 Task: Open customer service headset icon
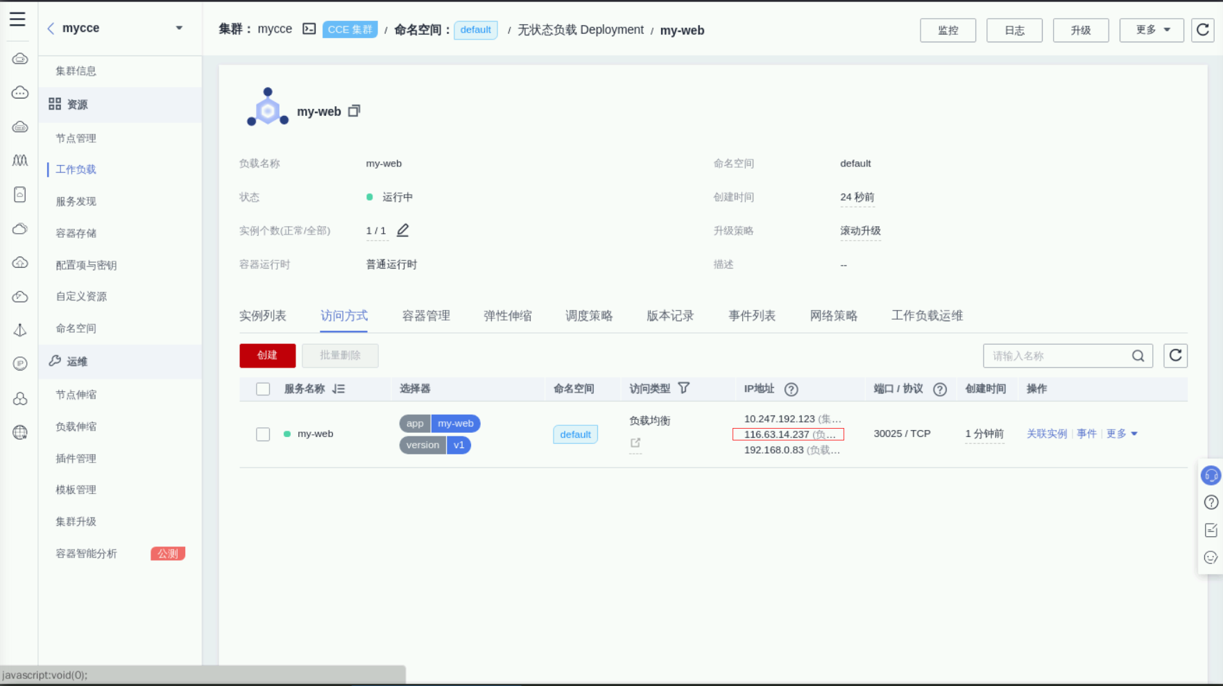1211,475
